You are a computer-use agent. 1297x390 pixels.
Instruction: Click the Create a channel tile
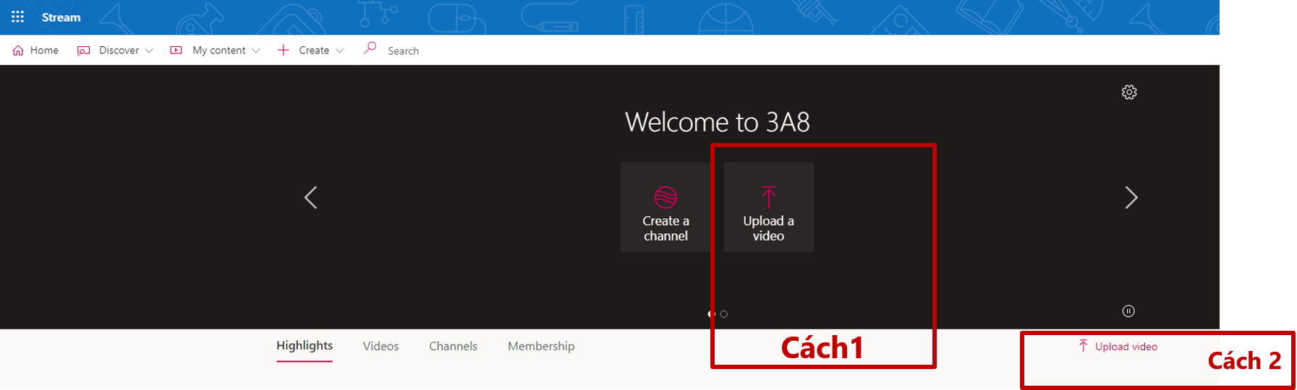pos(665,207)
